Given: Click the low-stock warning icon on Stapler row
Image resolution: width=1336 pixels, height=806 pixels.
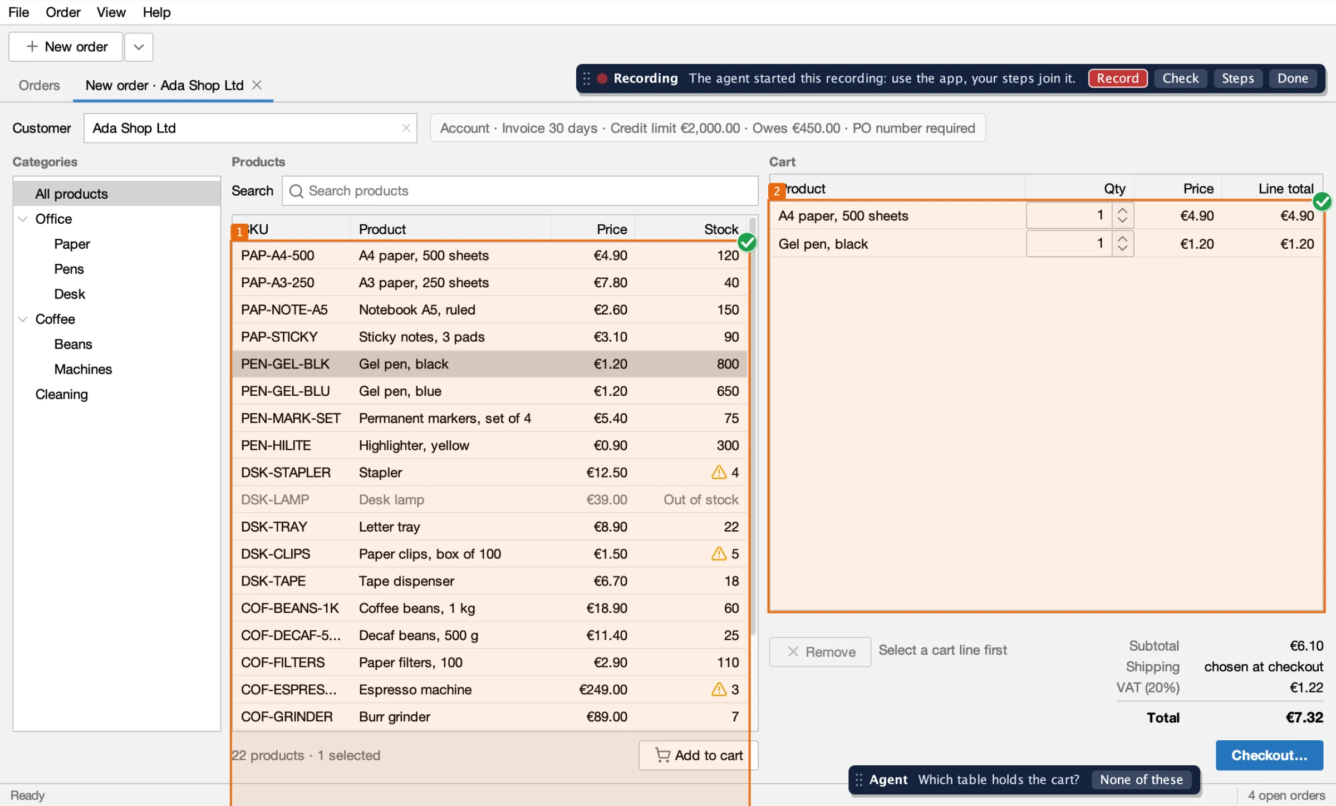Looking at the screenshot, I should click(x=719, y=472).
